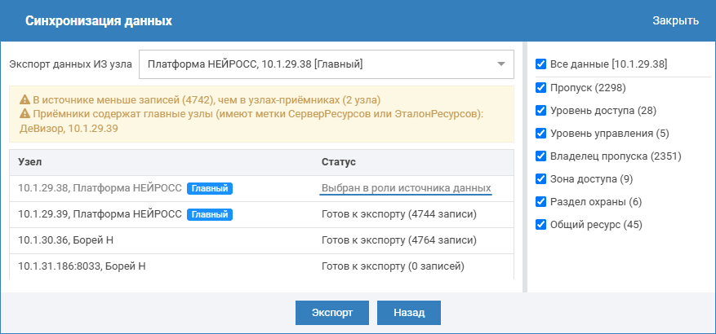Screen dimensions: 716x334
Task: Select row 10.1.29.39, Платформа НЕЙРОСС
Action: 261,214
